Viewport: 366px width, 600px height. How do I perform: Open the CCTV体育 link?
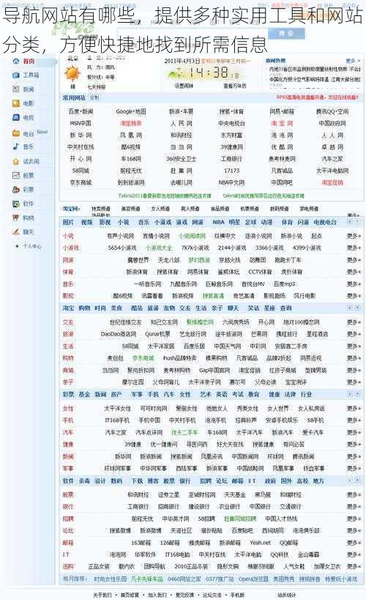(260, 272)
